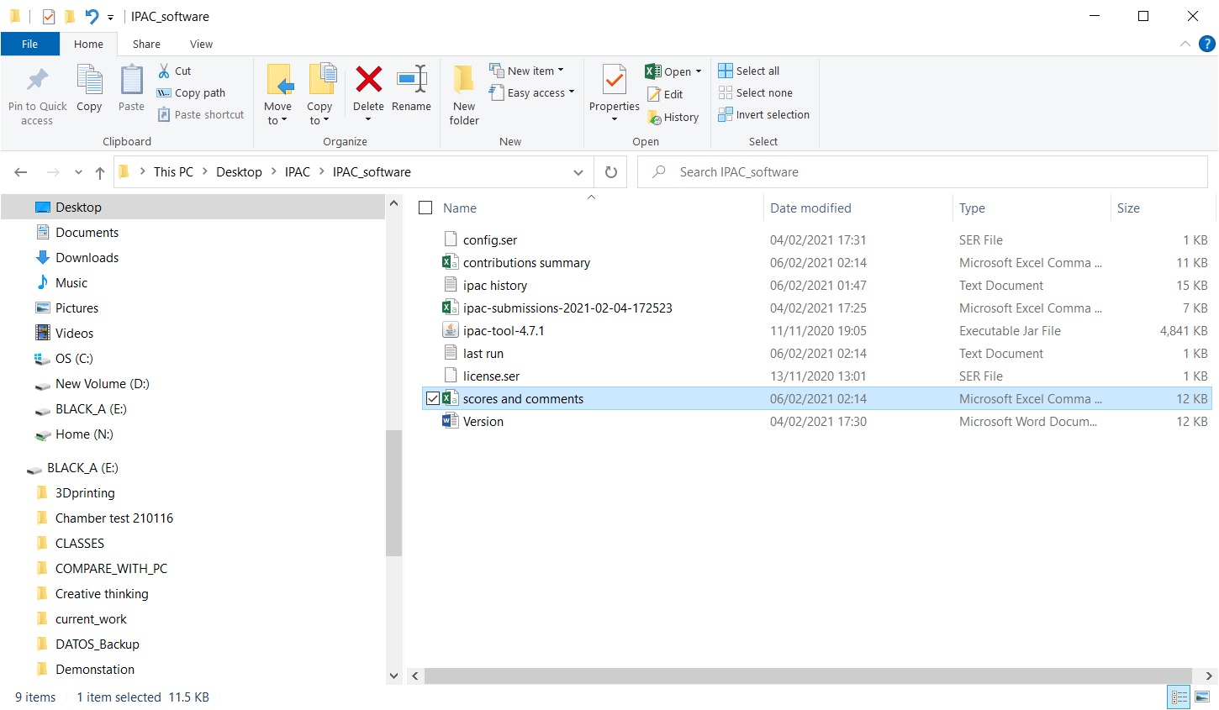Switch to Details view in status bar

coord(1179,697)
